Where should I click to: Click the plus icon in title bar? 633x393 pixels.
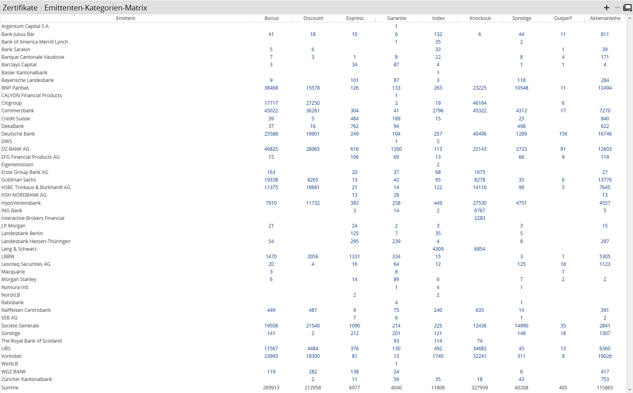coord(606,8)
